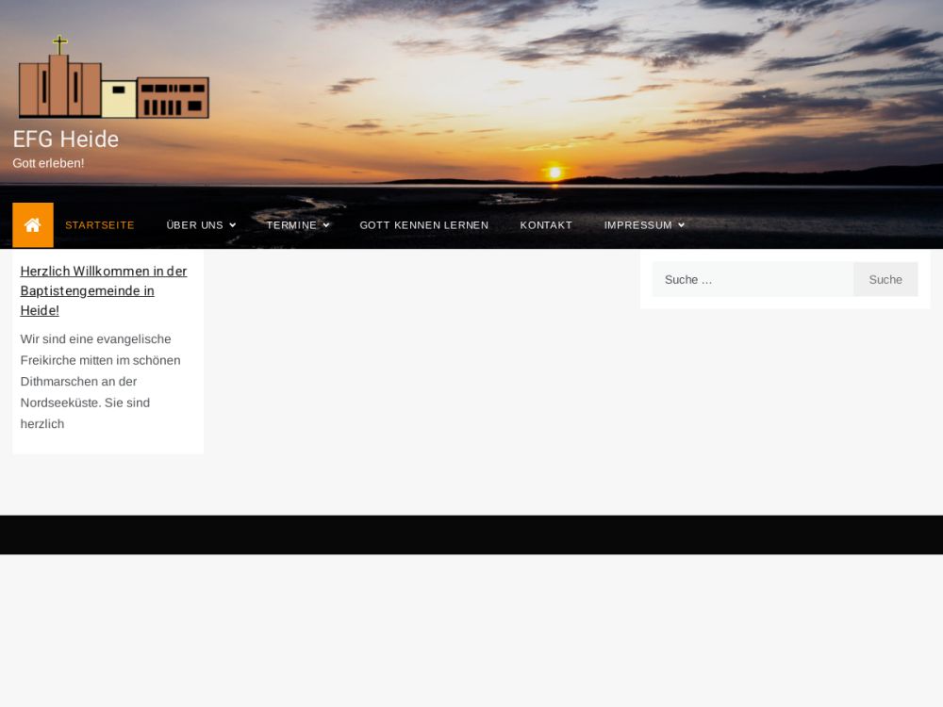Open the Startseite menu item
Screen dimensions: 943x707
coord(100,225)
